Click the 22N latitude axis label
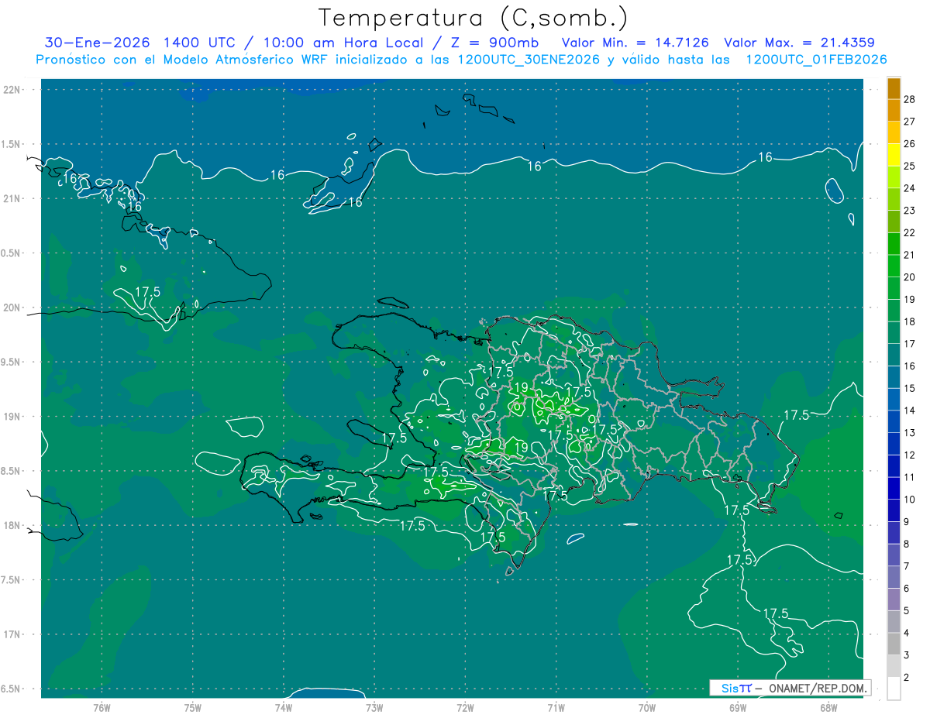The image size is (930, 718). pos(13,90)
